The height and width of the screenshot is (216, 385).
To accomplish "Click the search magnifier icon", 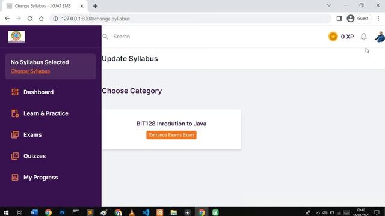I will click(105, 37).
